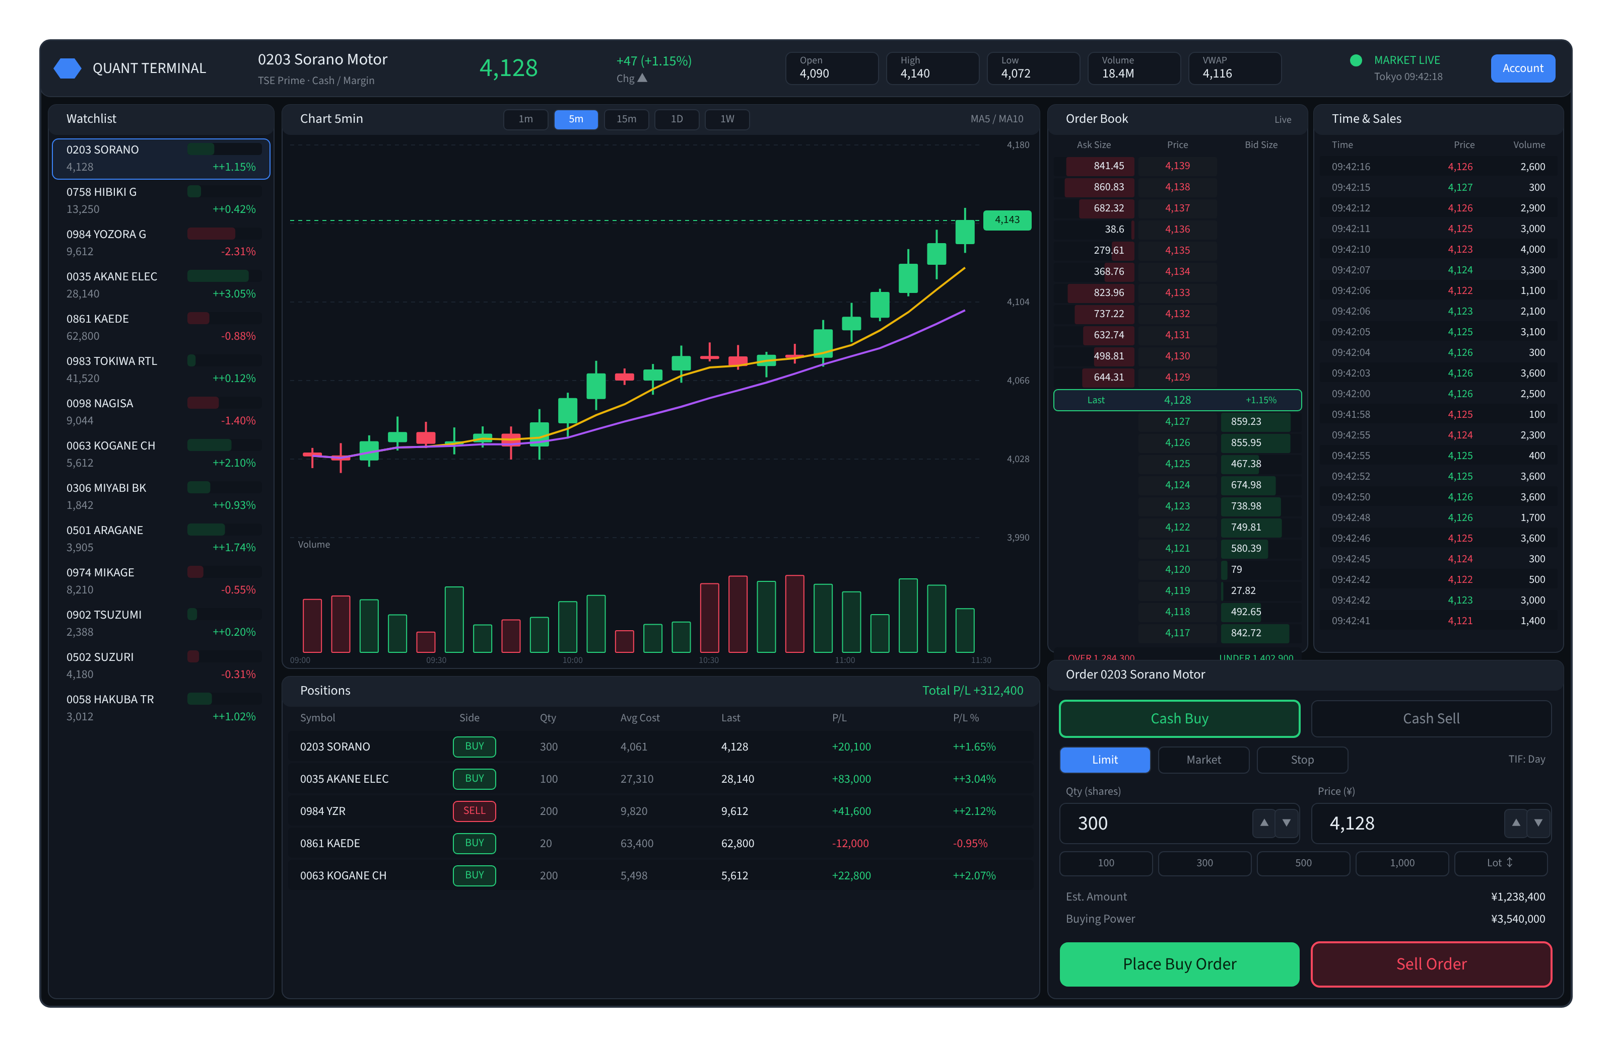This screenshot has width=1612, height=1047.
Task: Click the Quant Terminal hexagon logo
Action: pos(67,68)
